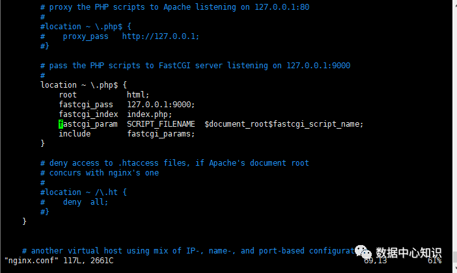Click the fastcgi_params include value
457x273 pixels.
point(161,133)
